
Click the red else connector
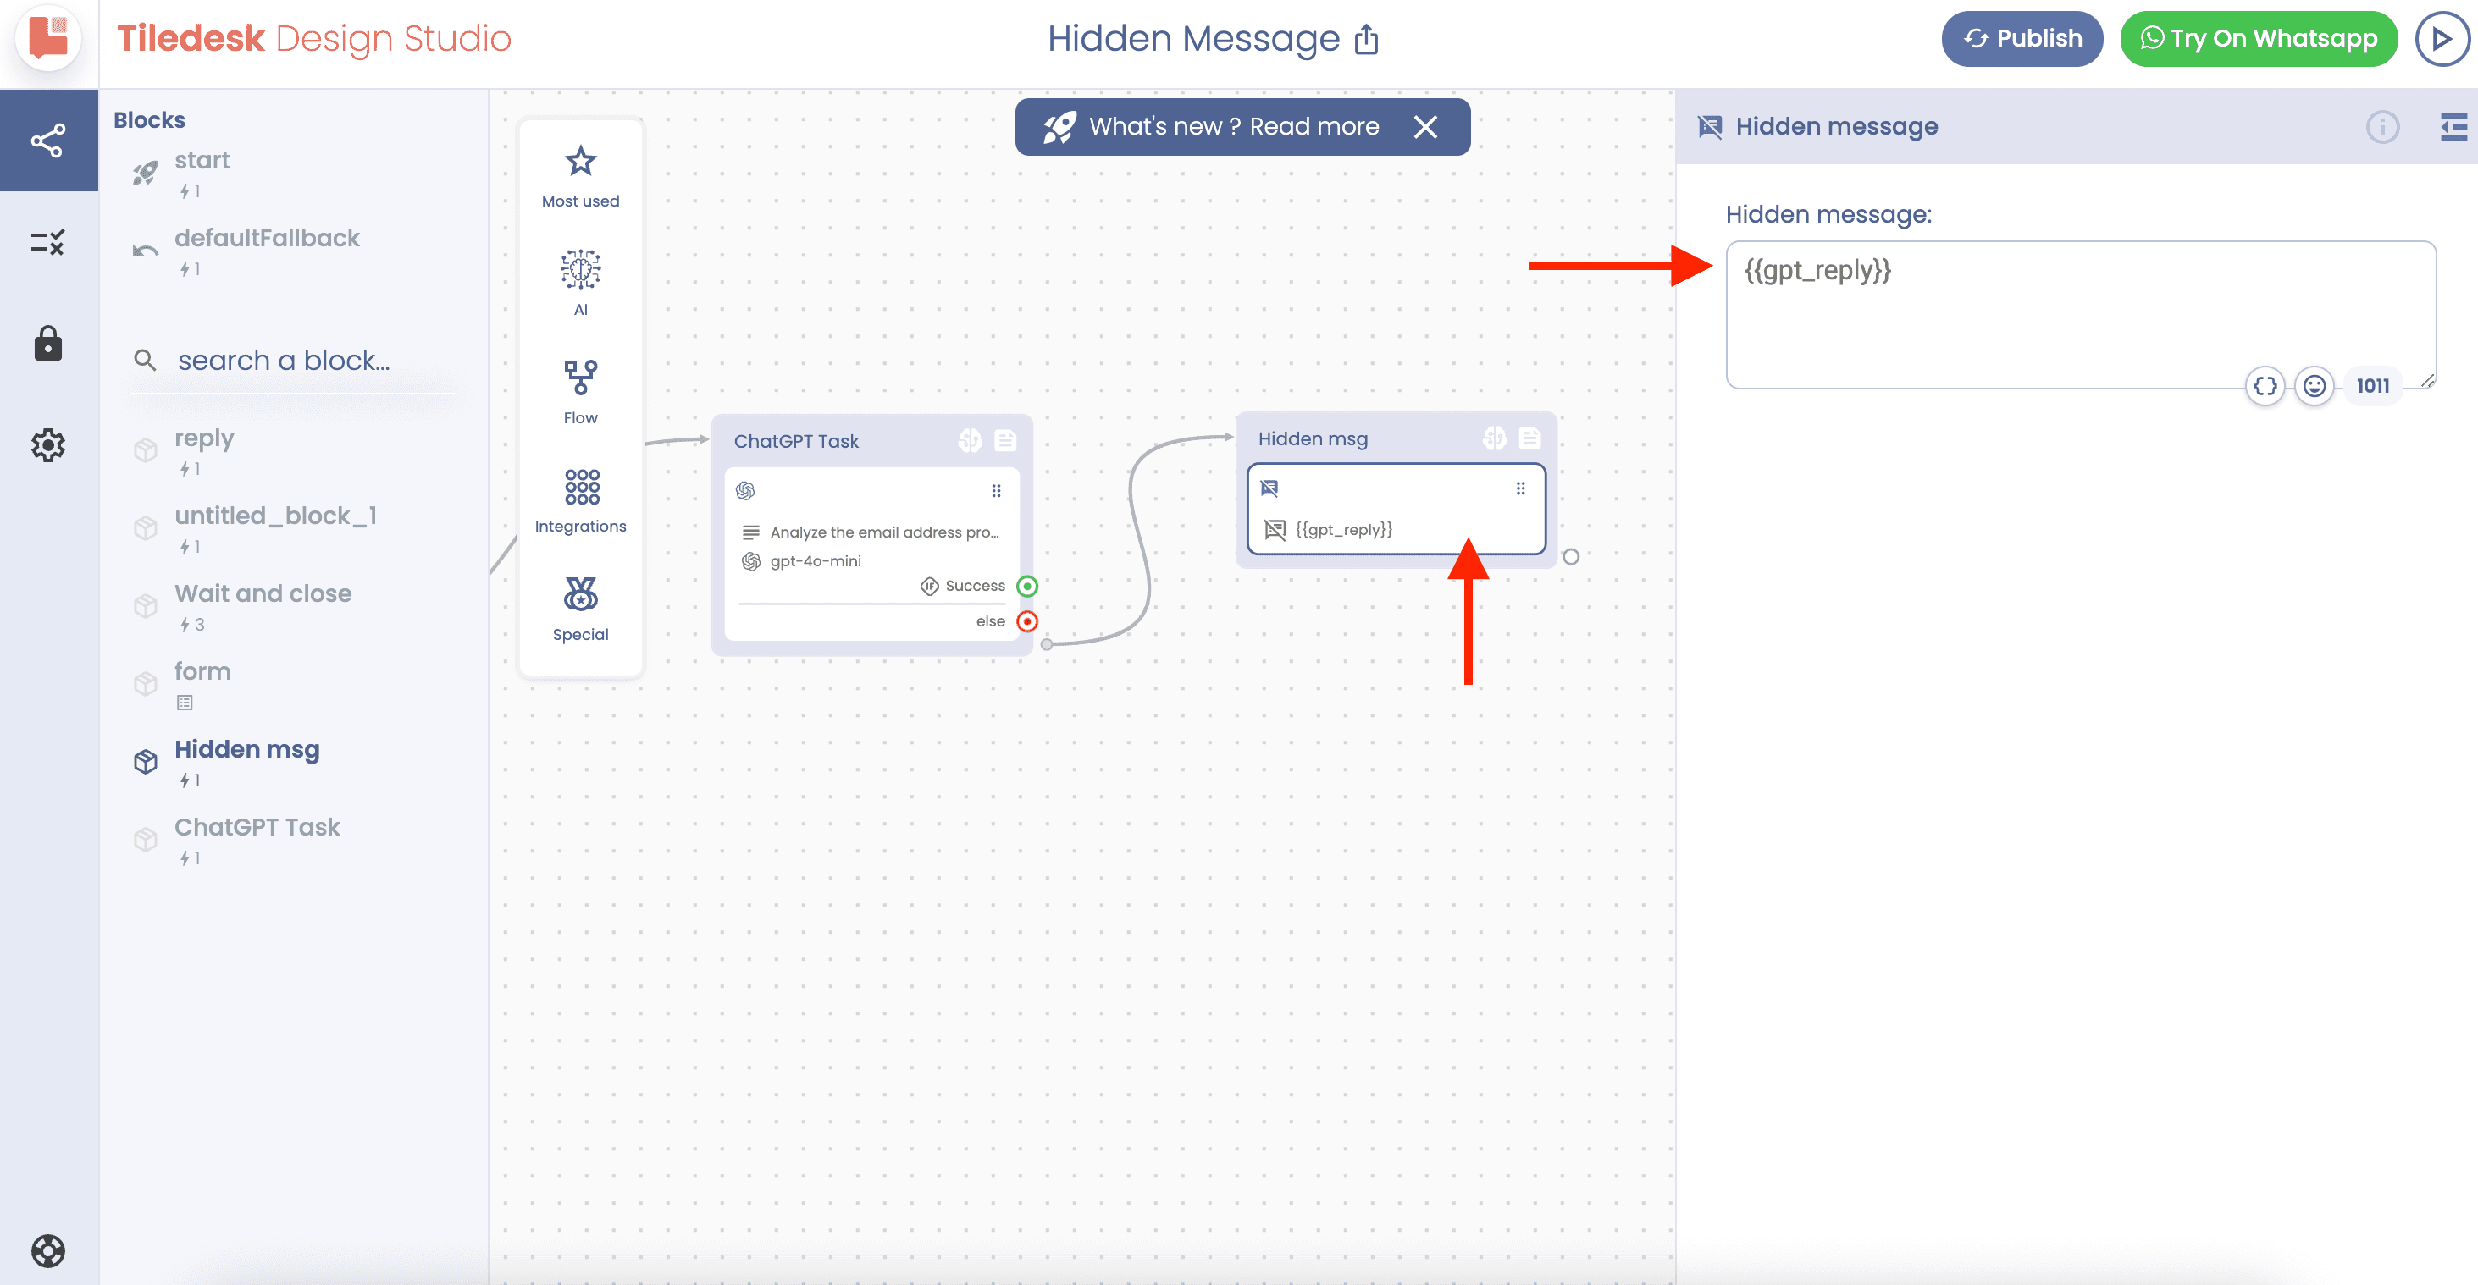click(1027, 621)
